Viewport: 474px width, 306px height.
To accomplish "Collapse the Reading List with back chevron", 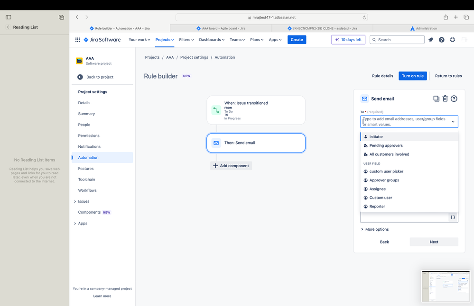I will (x=8, y=27).
